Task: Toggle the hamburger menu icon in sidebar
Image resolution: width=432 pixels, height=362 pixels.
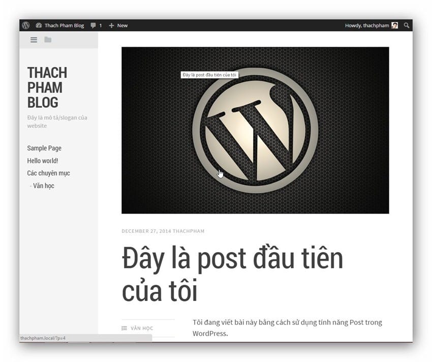Action: (x=34, y=40)
